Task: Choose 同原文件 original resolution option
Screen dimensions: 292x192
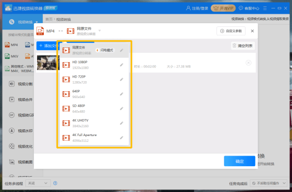Action: 94,50
